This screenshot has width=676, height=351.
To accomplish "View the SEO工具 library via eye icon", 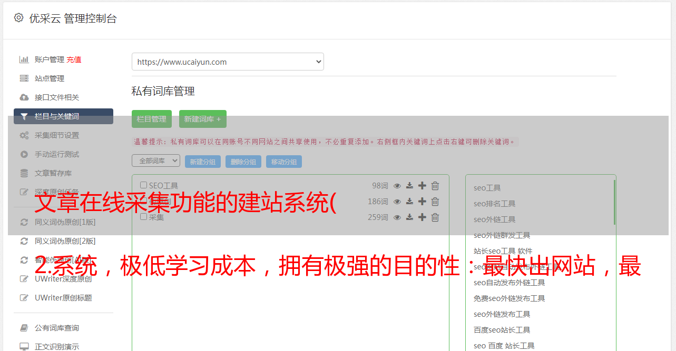I will pyautogui.click(x=397, y=186).
